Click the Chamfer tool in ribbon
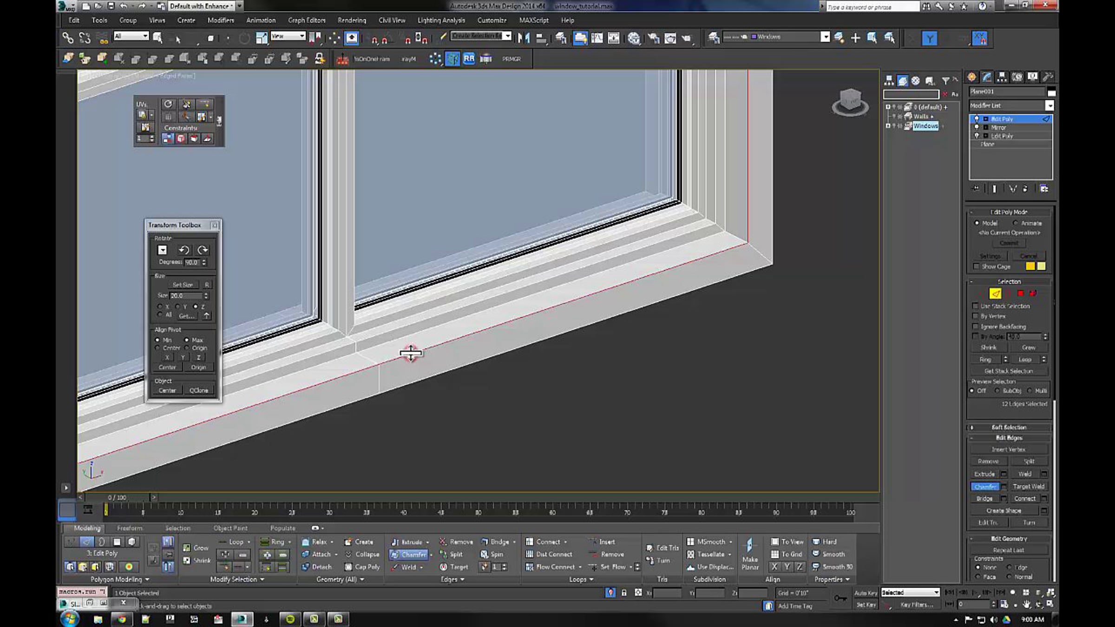This screenshot has height=627, width=1115. [409, 554]
